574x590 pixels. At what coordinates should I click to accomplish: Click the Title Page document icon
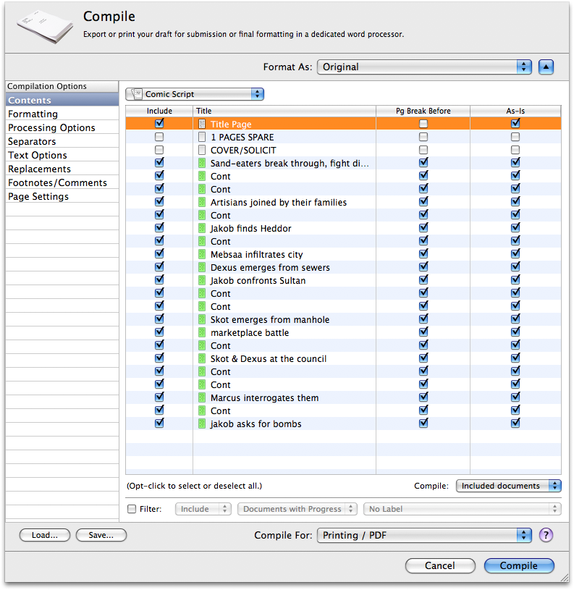(x=203, y=124)
